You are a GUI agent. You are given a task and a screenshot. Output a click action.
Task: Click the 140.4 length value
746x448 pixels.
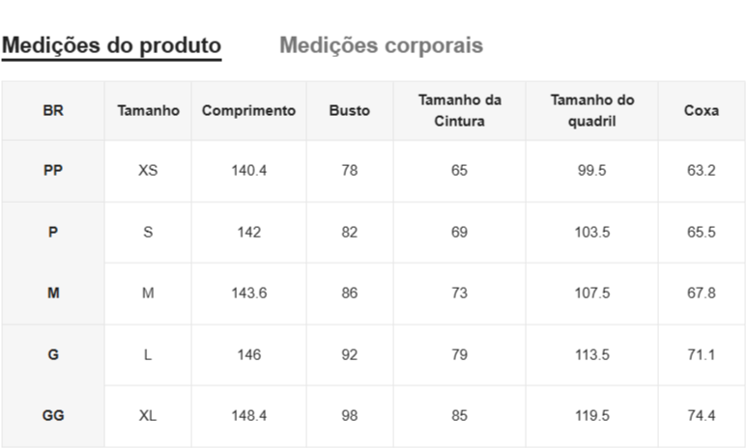coord(248,170)
